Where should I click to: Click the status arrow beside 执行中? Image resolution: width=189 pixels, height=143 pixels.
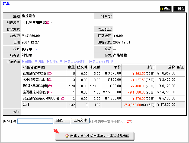(35, 49)
